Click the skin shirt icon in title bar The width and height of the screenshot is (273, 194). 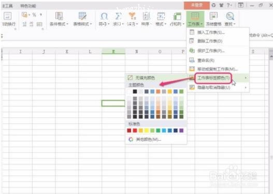pos(221,5)
